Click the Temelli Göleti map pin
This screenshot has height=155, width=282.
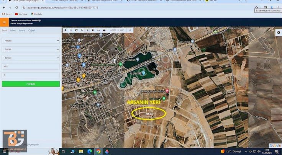(x=138, y=59)
